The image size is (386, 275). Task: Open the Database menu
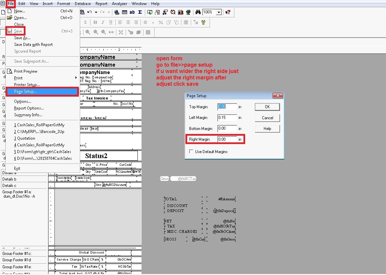click(x=82, y=4)
